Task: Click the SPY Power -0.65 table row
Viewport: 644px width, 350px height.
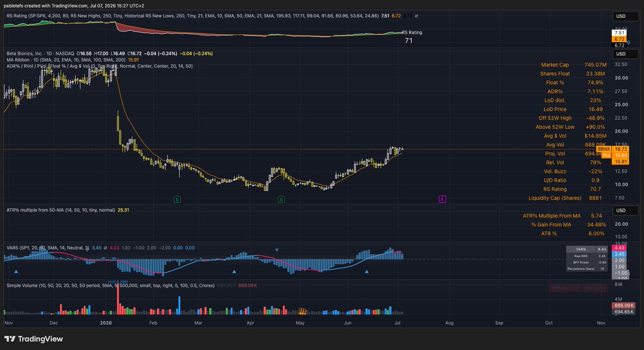Action: pos(588,263)
